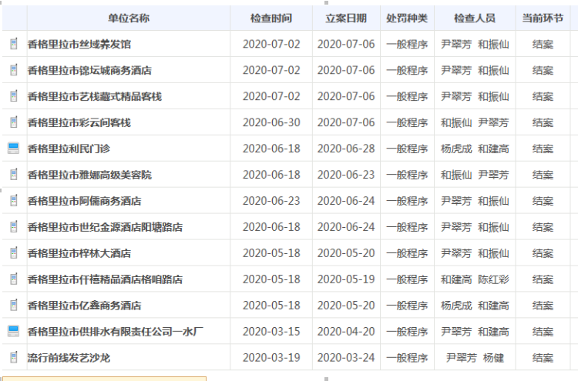
Task: Click the row icon for 流行前线发艺沙龙
Action: click(14, 357)
